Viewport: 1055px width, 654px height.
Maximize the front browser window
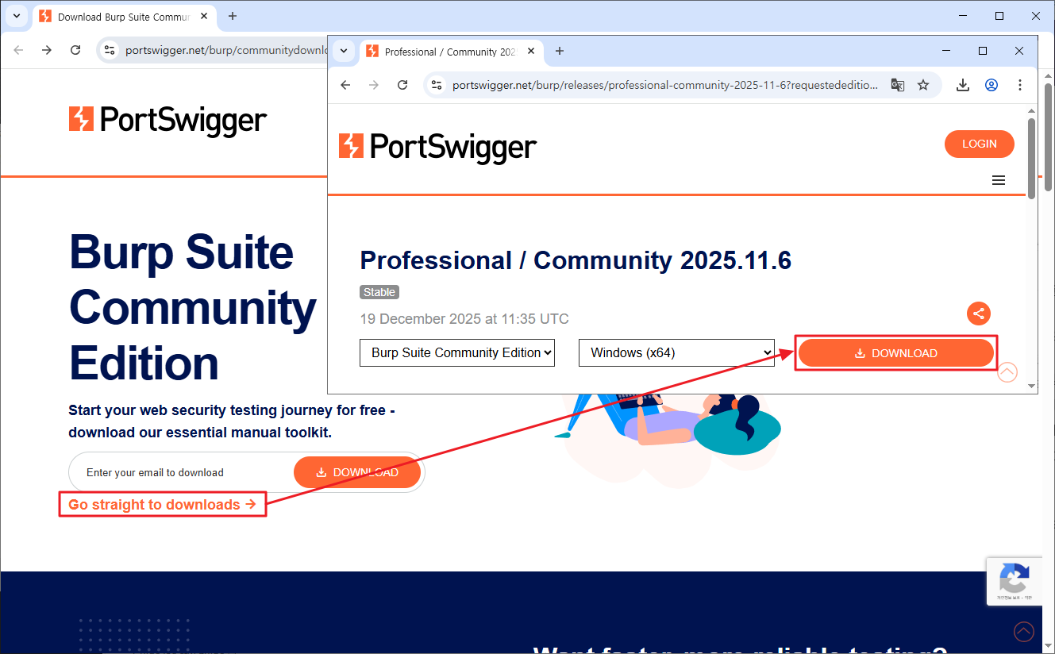tap(983, 51)
